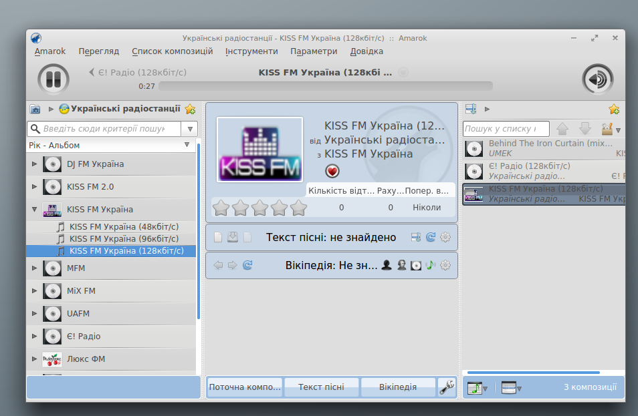Show the track Wikipedia page note icon

[431, 265]
